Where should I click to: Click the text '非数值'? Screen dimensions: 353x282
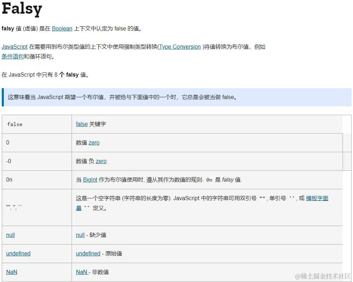tap(101, 272)
